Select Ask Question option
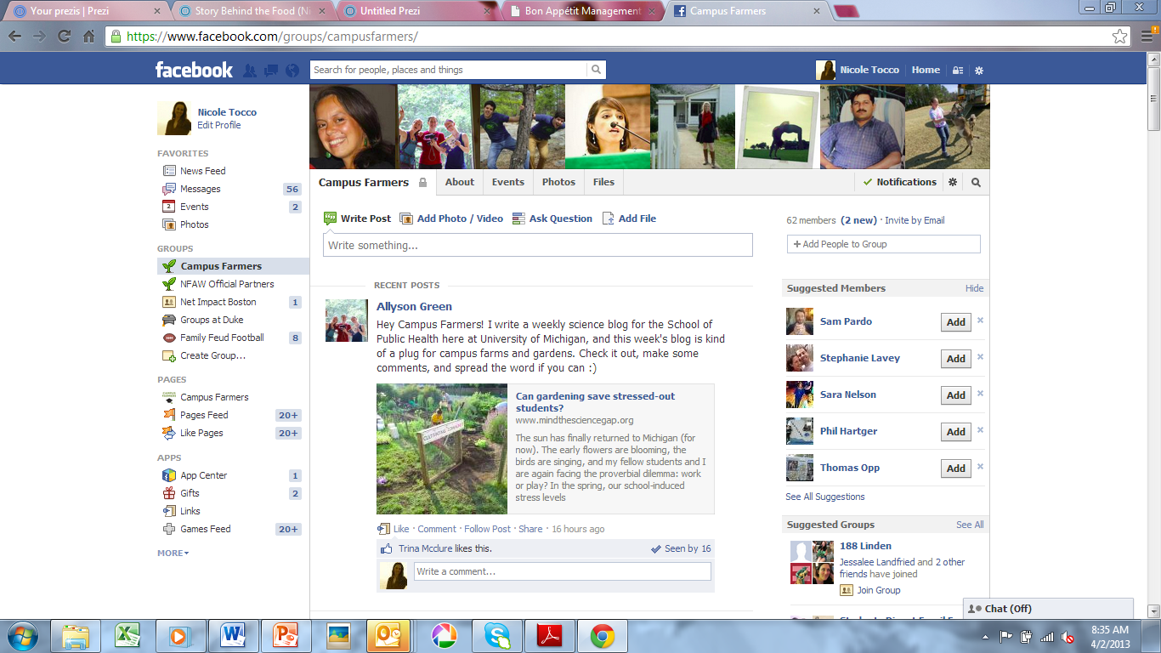This screenshot has height=653, width=1161. pos(552,219)
